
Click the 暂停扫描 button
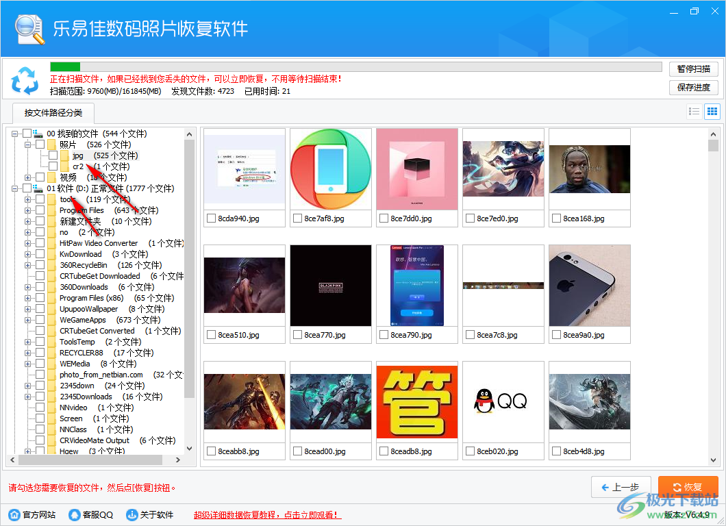694,69
